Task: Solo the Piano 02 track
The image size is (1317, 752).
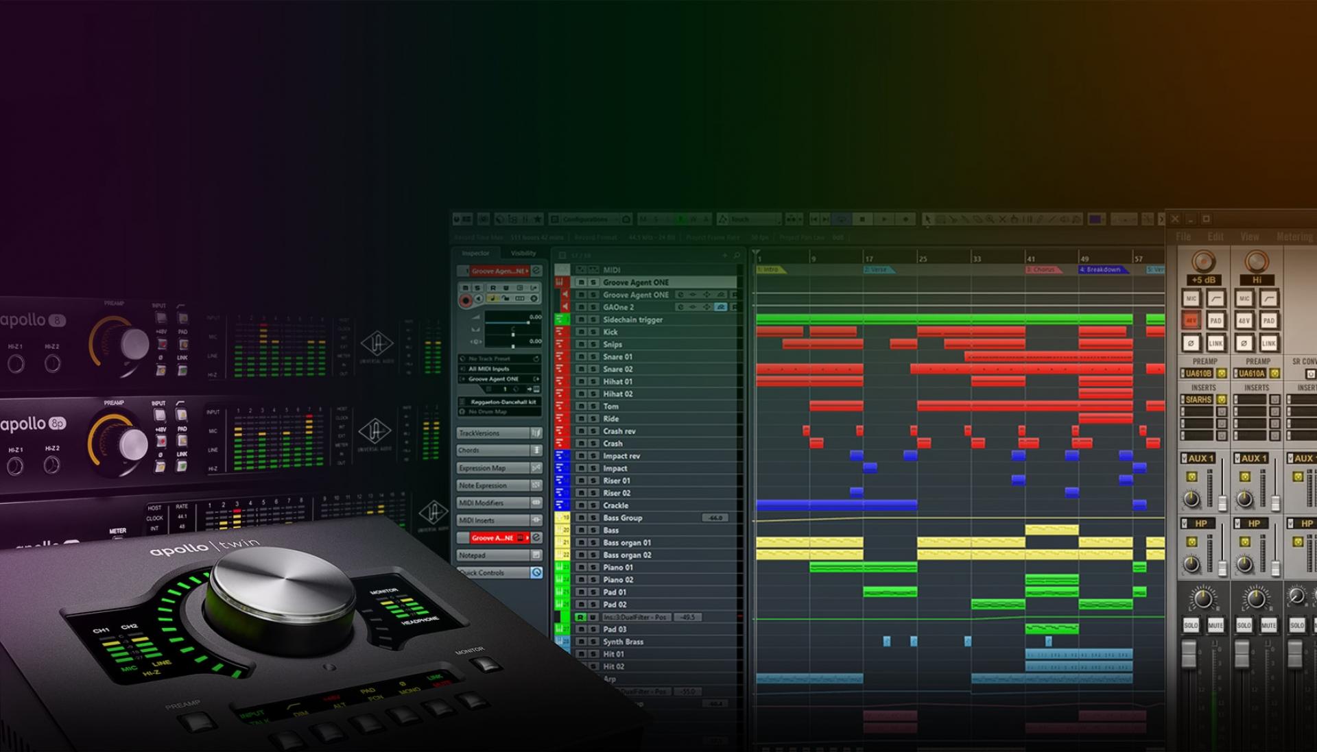Action: point(593,580)
